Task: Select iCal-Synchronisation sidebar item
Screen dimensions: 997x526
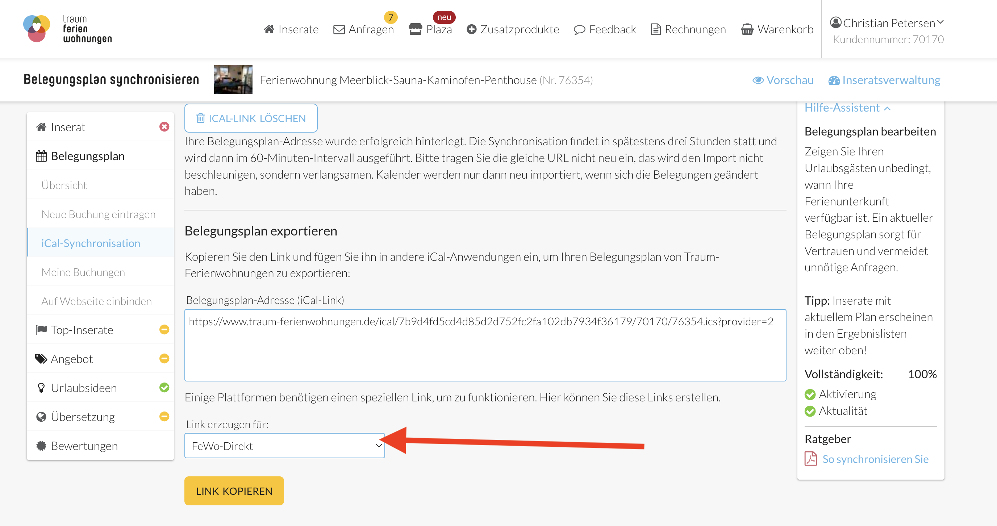Action: (100, 243)
